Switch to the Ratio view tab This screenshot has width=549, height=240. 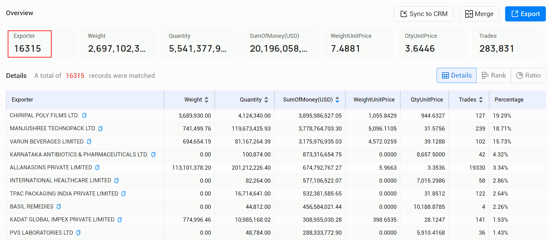[x=528, y=75]
